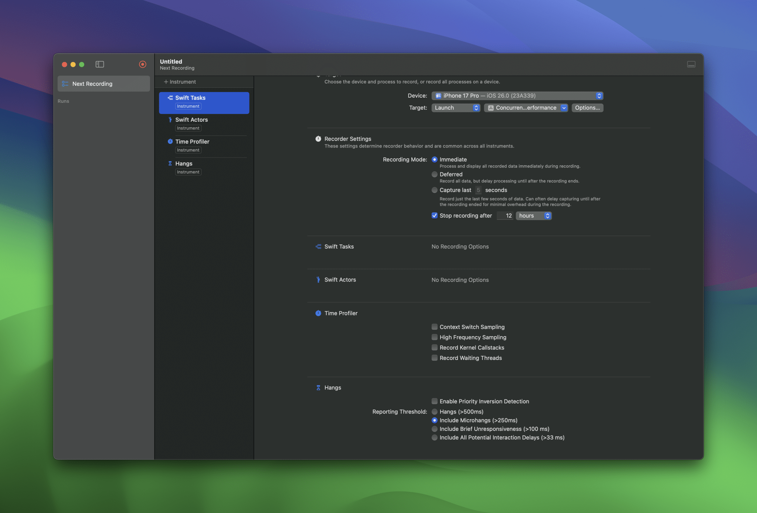Open the Device dropdown for iPhone 17 Pro
Image resolution: width=757 pixels, height=513 pixels.
click(517, 96)
